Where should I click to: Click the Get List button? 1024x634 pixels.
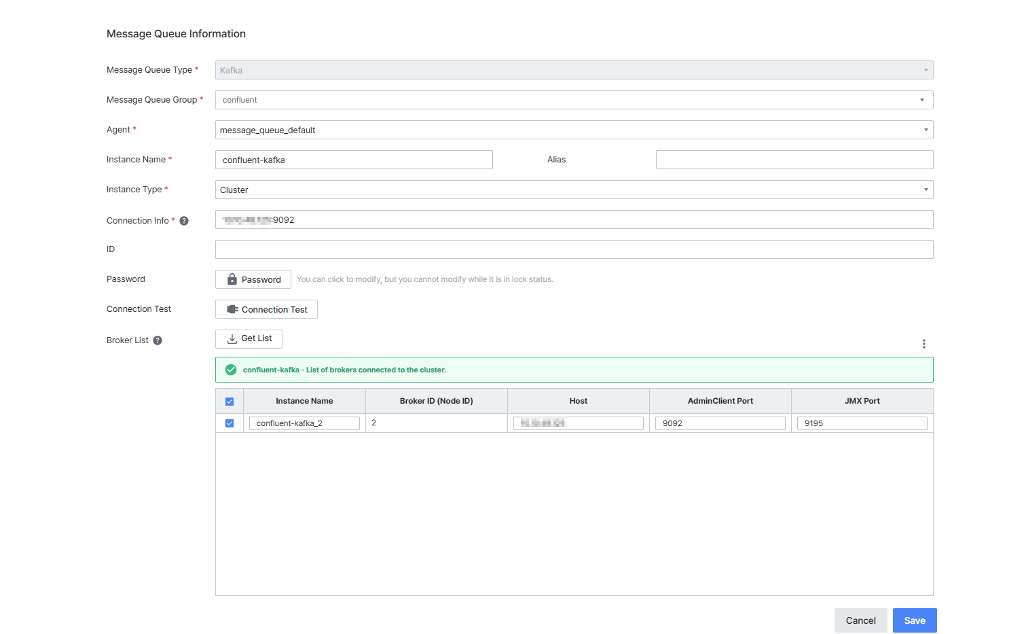tap(249, 338)
